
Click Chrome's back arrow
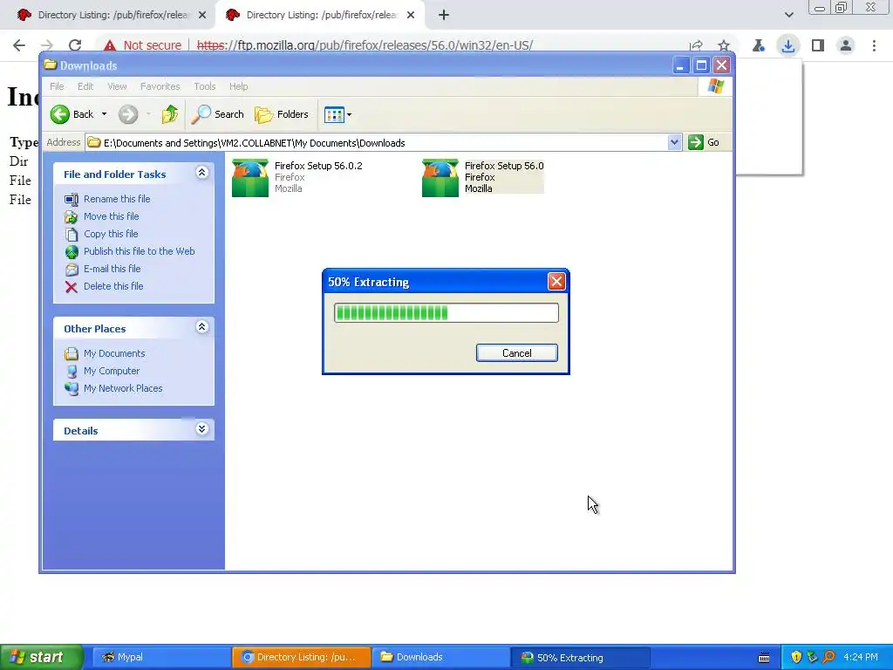click(x=19, y=45)
